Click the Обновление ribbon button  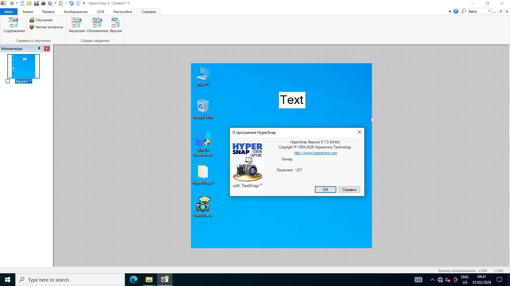(x=98, y=25)
